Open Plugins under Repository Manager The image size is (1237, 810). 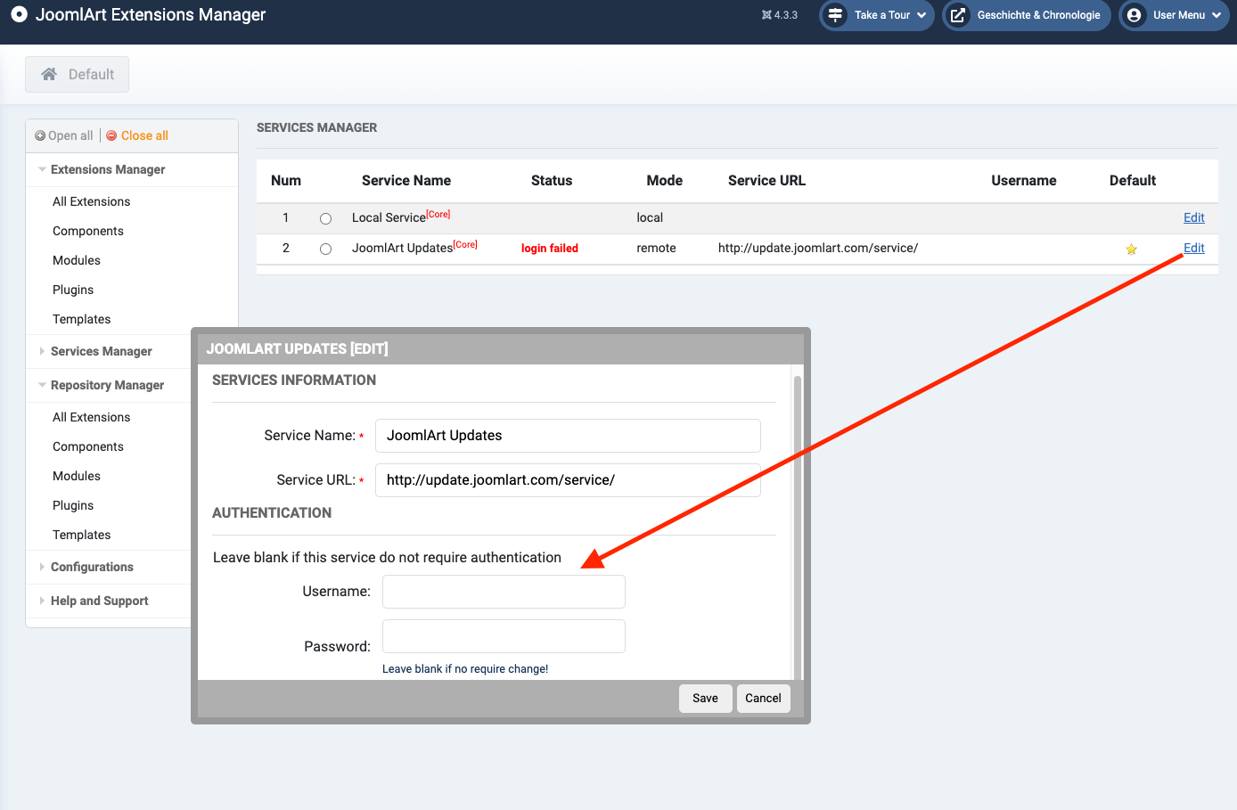73,505
